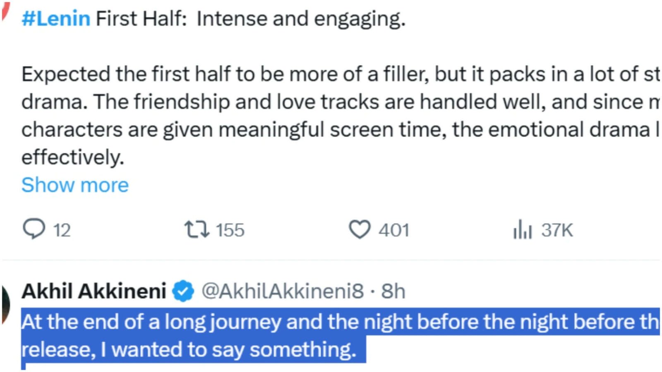This screenshot has width=662, height=372.
Task: Select the reply count 12
Action: tap(62, 230)
